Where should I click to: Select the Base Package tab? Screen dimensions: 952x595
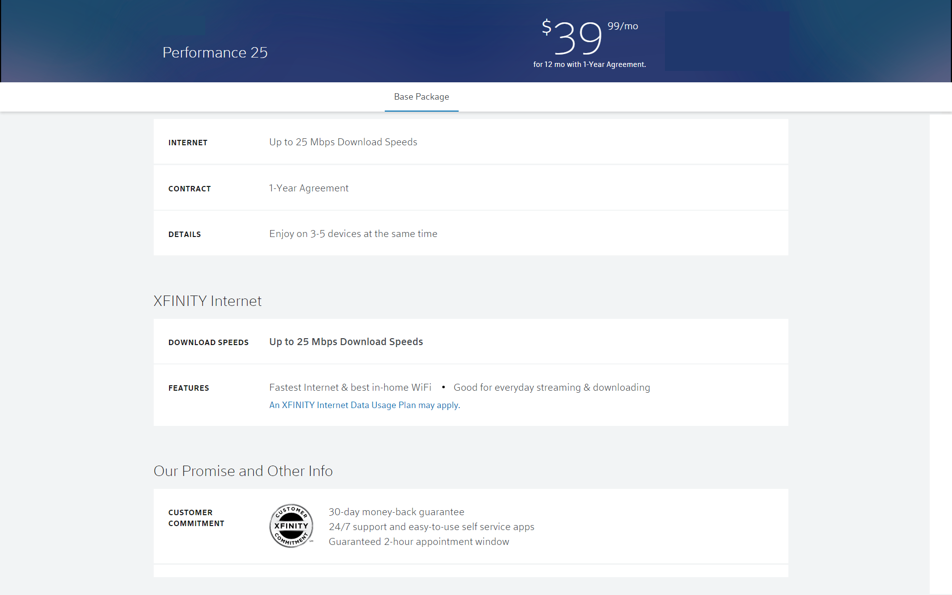pos(421,97)
